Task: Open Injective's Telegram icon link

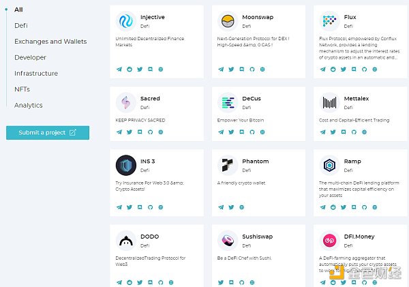Action: pos(119,69)
